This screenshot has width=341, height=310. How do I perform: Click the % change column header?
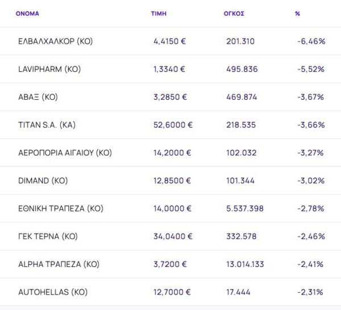coord(297,13)
